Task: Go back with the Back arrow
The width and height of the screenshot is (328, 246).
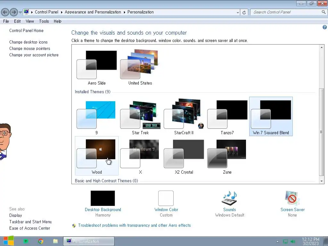Action: (5, 12)
